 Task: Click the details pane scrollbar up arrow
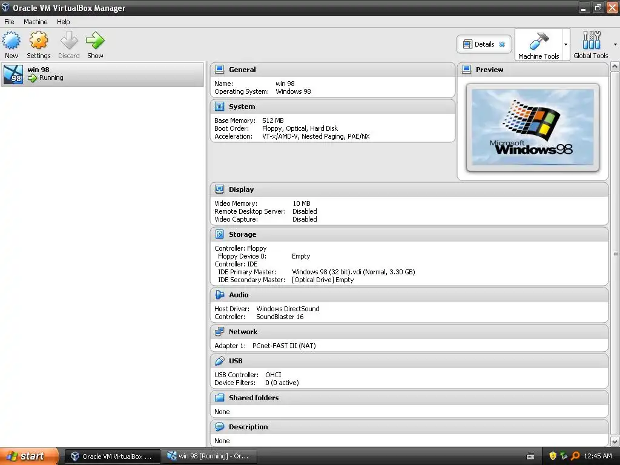point(615,67)
